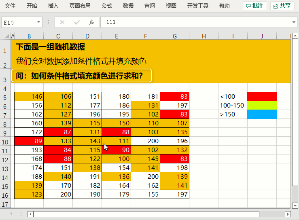Select cell F16 with value 155
299x220 pixels.
coord(146,194)
